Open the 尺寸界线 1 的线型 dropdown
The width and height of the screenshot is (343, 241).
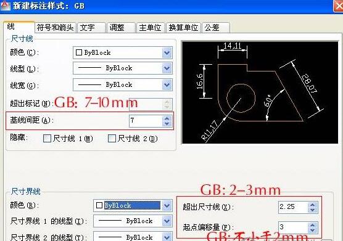click(133, 221)
